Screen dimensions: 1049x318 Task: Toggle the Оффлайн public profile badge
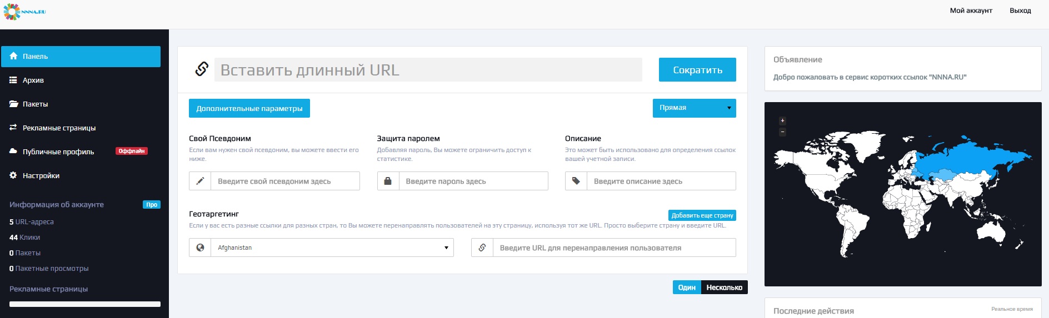(132, 151)
